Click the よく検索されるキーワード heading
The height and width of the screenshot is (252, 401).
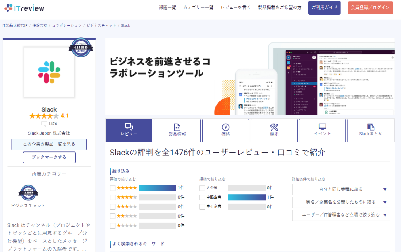[138, 244]
